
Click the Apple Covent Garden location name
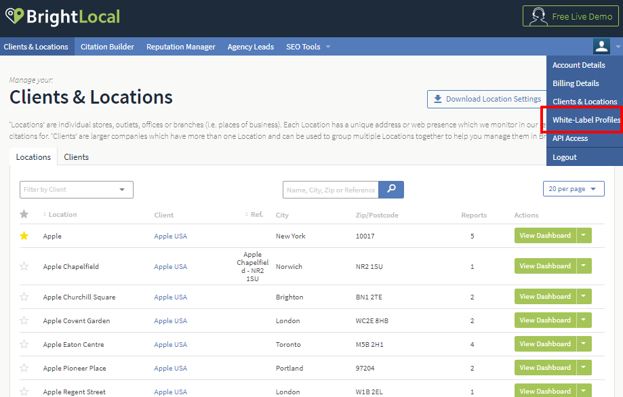pyautogui.click(x=77, y=320)
